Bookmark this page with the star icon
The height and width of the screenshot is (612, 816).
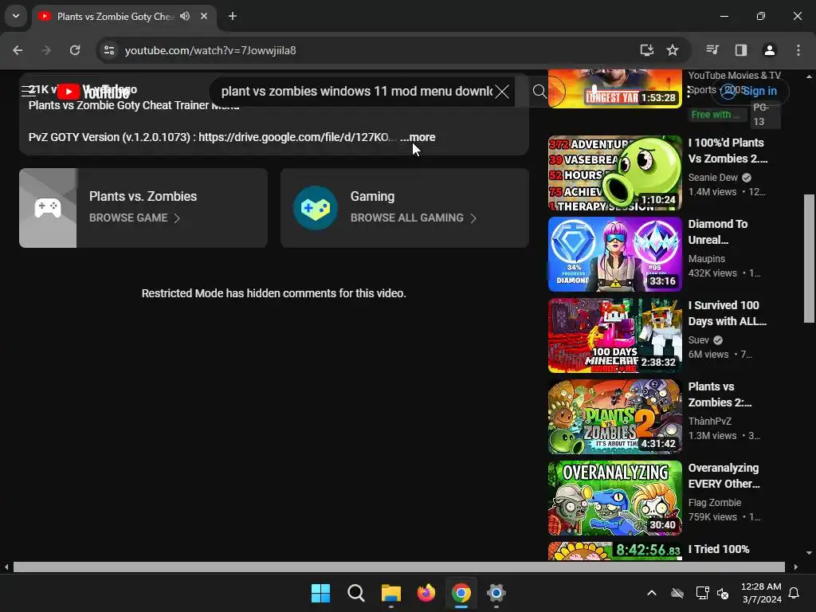(x=673, y=50)
